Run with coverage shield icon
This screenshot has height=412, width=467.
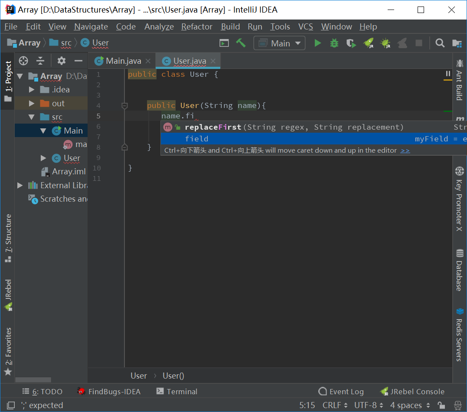click(351, 43)
